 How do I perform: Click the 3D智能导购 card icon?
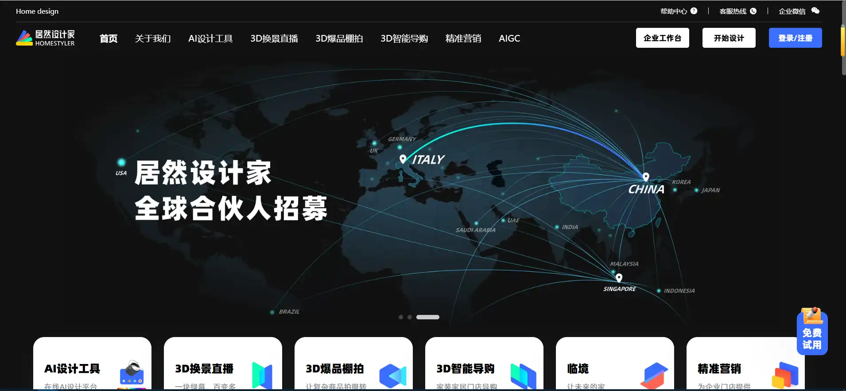click(524, 376)
